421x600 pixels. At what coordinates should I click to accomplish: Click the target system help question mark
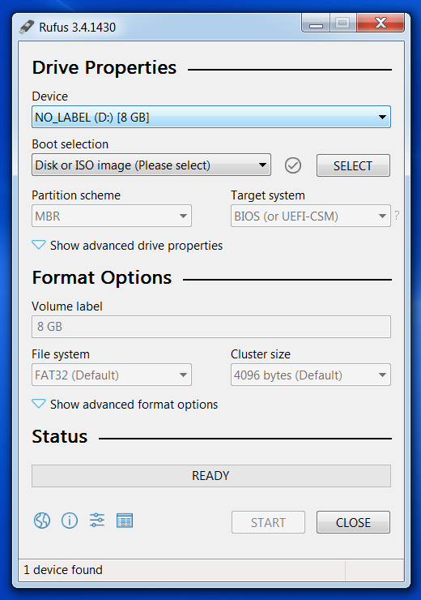point(397,216)
